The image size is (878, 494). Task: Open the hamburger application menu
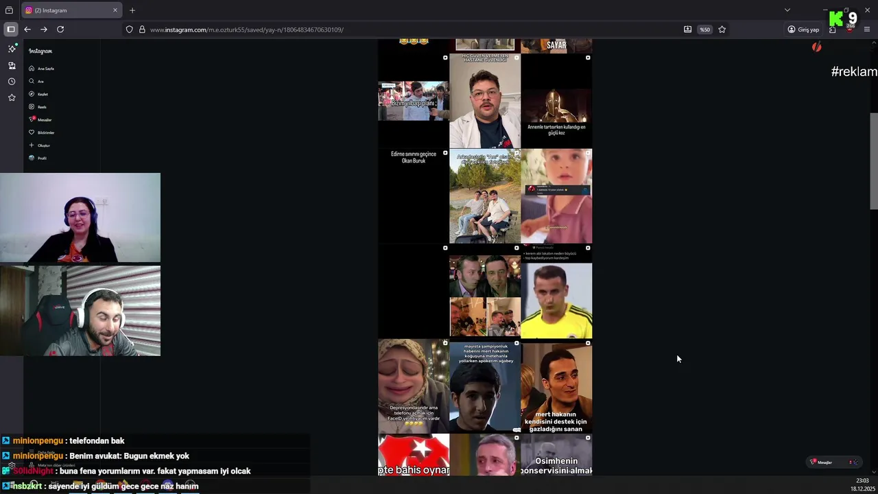867,30
